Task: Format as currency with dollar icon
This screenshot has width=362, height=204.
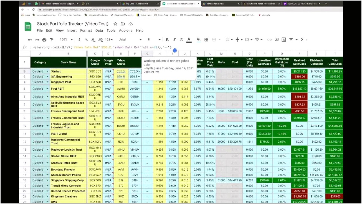Action: pyautogui.click(x=79, y=40)
